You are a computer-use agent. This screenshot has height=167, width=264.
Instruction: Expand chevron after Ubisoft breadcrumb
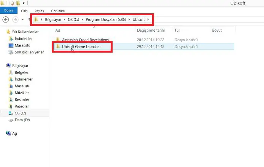pyautogui.click(x=148, y=19)
